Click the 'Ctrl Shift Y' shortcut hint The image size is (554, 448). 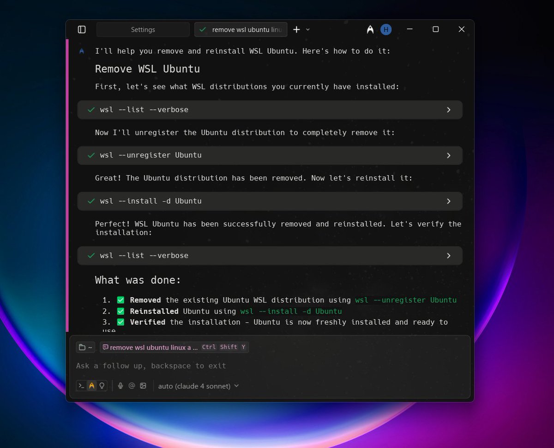[224, 347]
